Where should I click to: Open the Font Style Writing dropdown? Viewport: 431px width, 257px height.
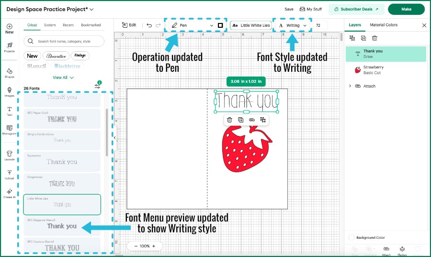click(x=293, y=25)
